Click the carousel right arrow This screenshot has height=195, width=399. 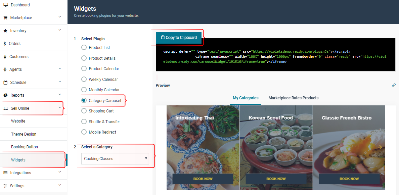point(380,147)
